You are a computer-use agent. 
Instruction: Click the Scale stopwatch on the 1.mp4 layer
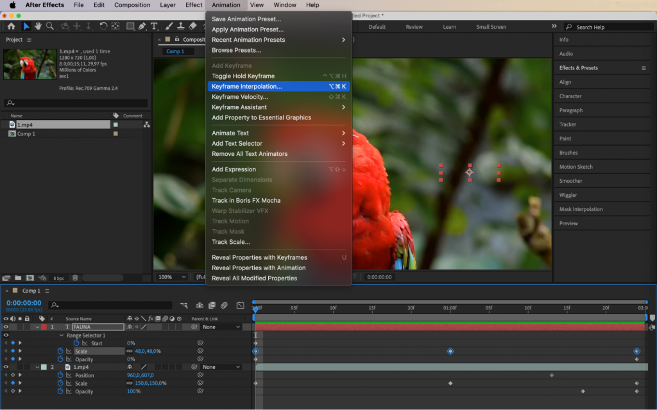pos(60,383)
